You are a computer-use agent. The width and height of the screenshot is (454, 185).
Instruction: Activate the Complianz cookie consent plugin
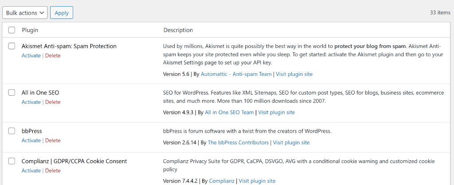click(x=31, y=170)
